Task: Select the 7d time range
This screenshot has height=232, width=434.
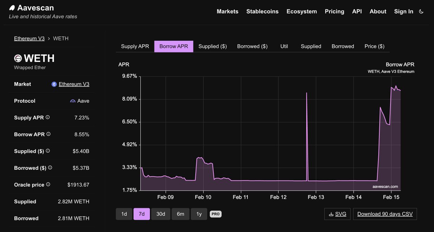Action: click(x=142, y=214)
